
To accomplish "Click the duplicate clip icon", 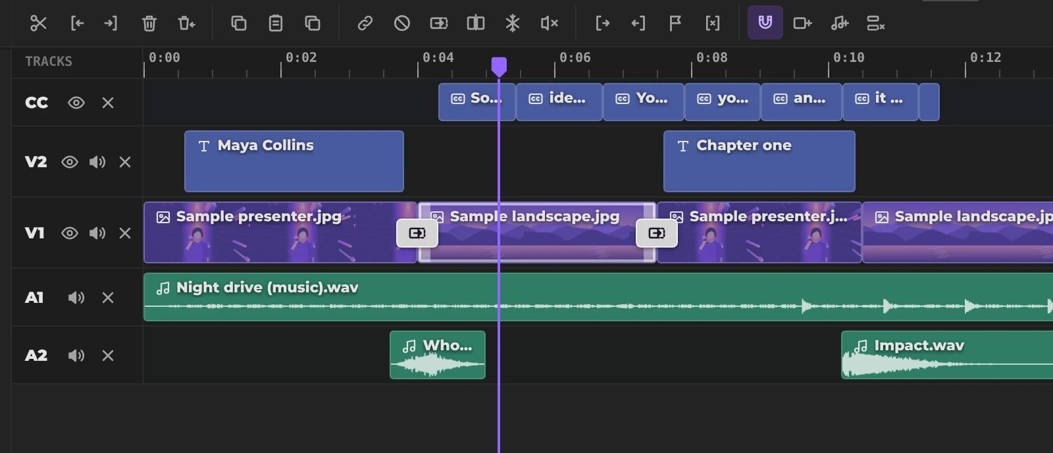I will point(313,24).
